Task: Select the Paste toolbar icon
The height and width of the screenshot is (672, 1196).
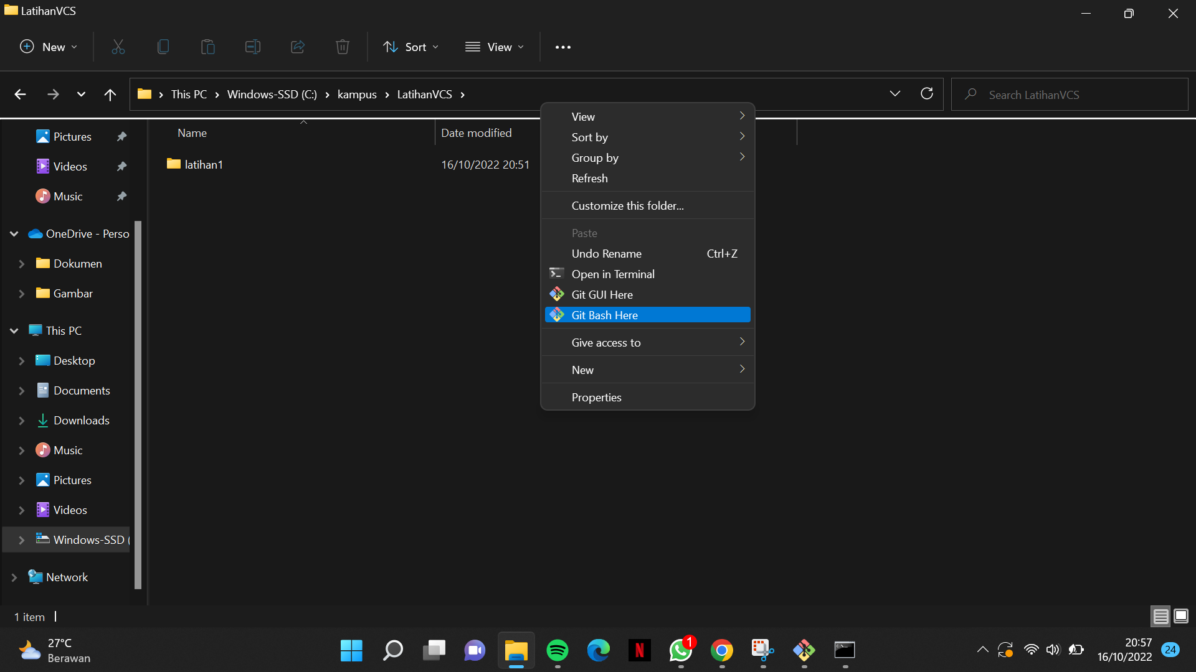Action: click(207, 47)
